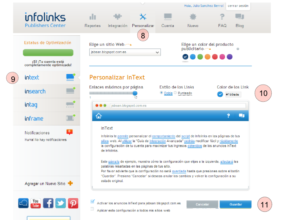Choose the orange product color

tap(207, 57)
